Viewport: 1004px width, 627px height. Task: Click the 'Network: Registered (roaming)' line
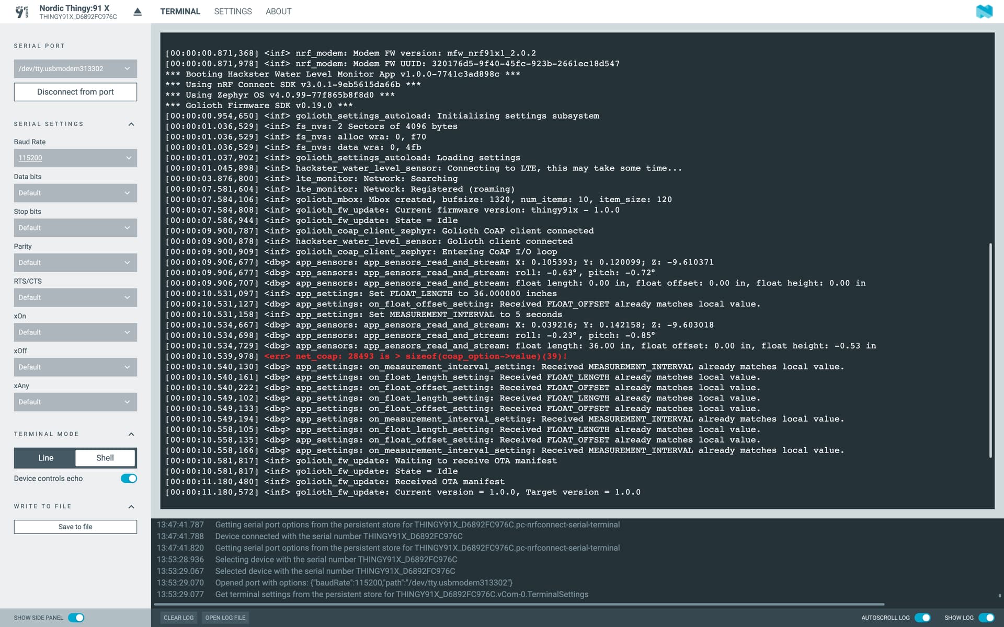point(340,189)
